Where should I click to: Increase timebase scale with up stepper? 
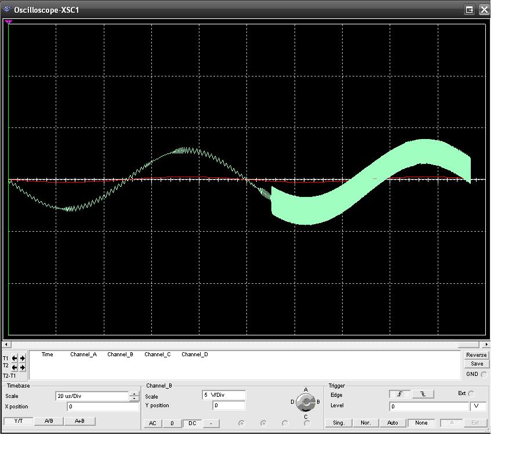click(x=135, y=393)
